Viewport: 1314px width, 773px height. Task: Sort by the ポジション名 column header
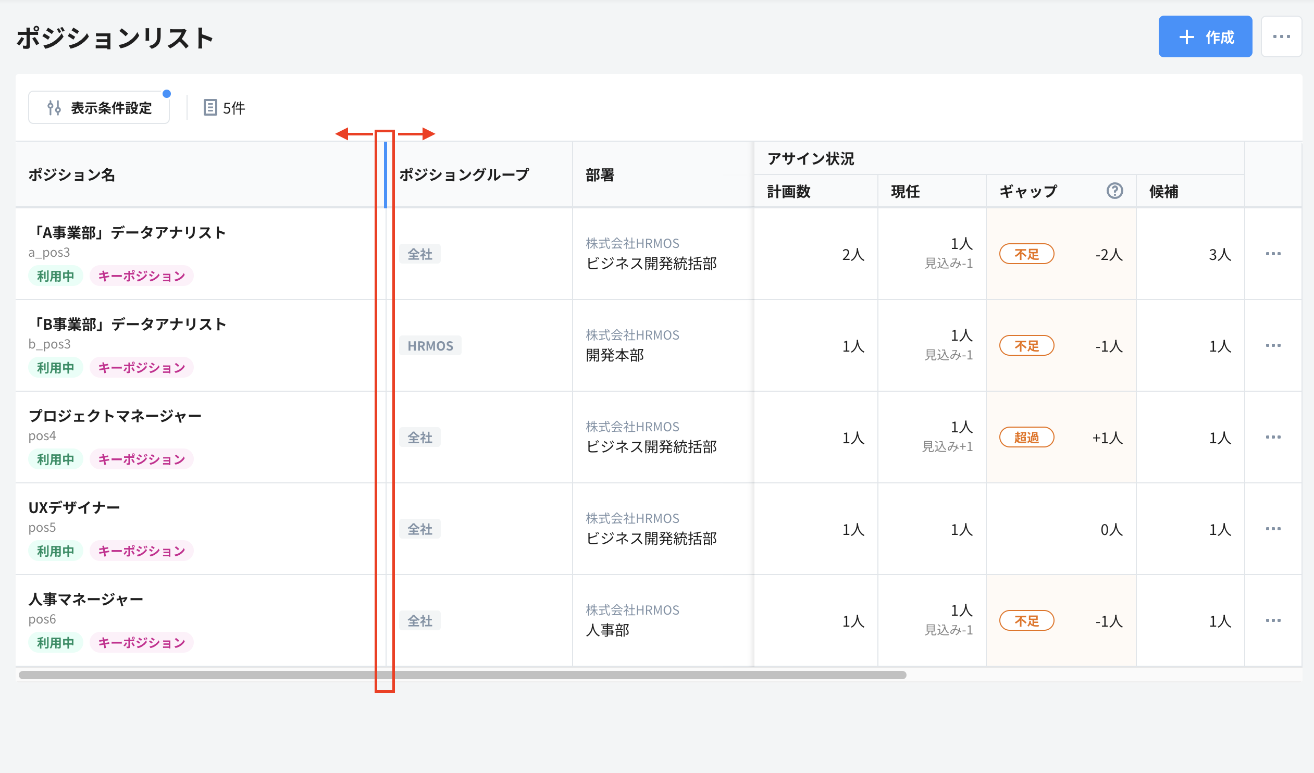click(71, 175)
